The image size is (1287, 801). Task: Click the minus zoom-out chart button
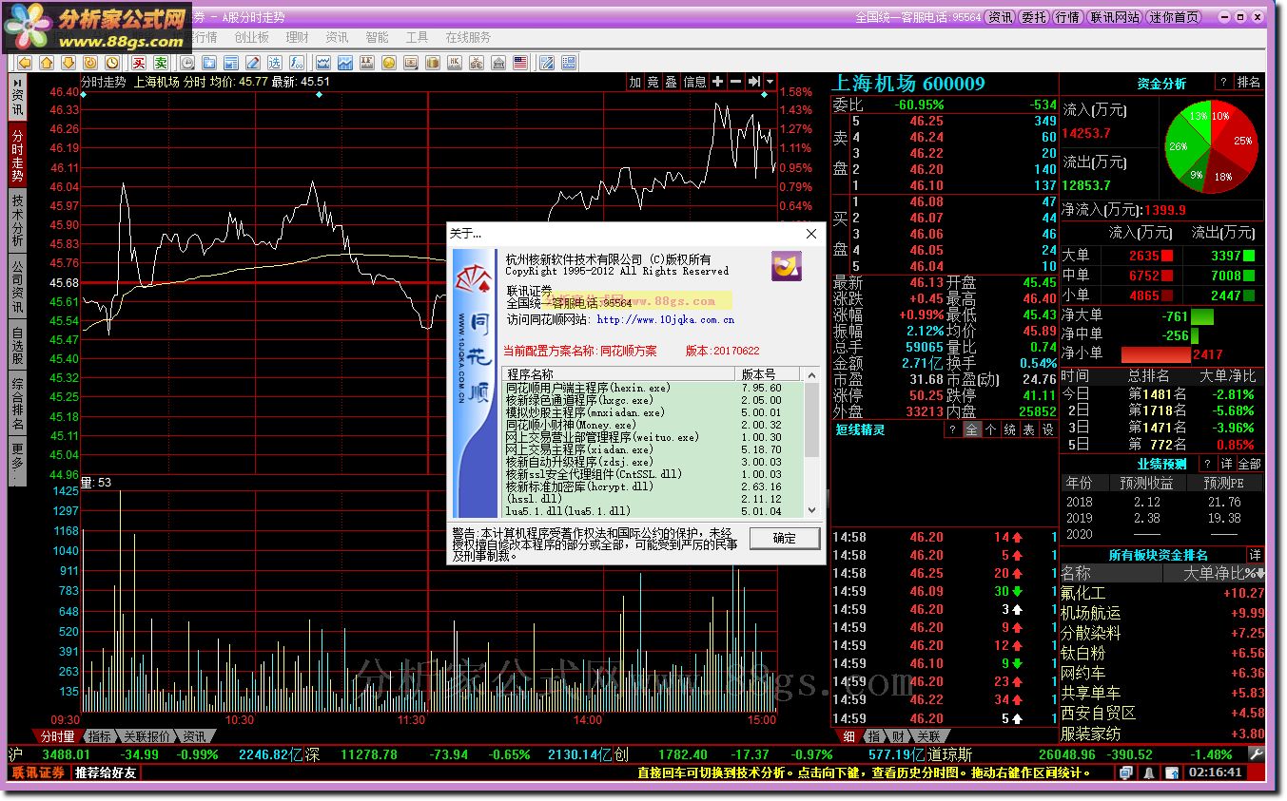[735, 82]
